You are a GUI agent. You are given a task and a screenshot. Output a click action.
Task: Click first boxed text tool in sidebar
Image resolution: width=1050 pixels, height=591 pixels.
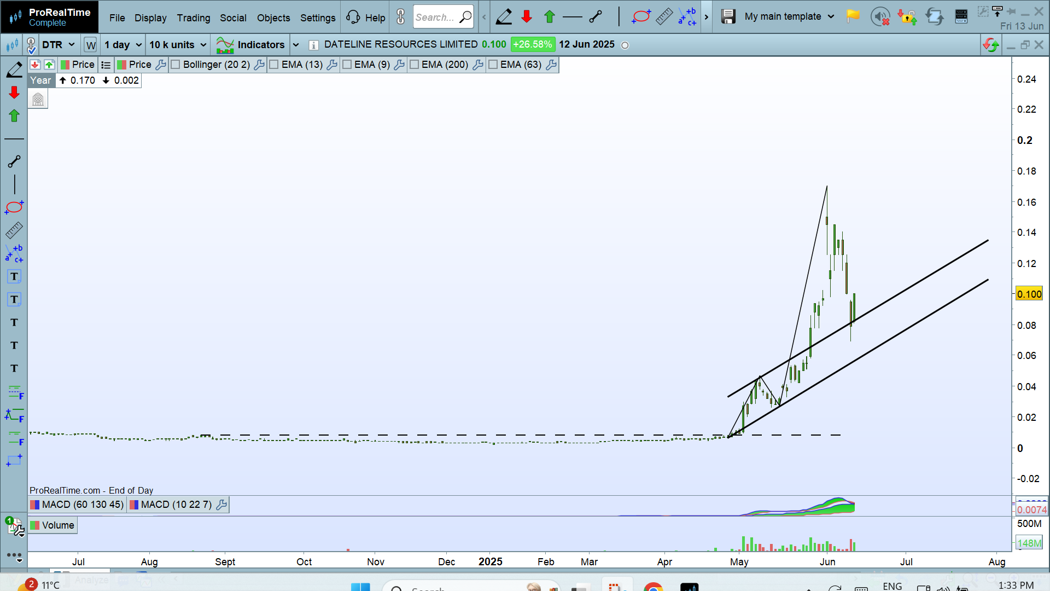coord(14,276)
